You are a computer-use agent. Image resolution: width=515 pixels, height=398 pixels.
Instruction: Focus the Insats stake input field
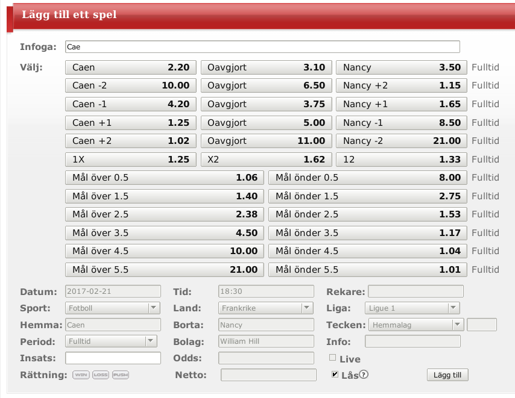coord(113,358)
